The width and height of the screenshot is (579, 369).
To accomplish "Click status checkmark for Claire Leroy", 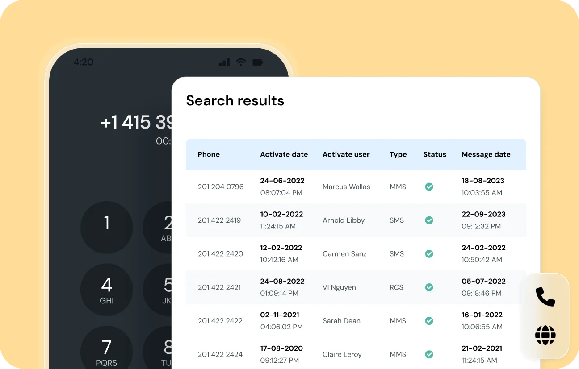I will point(429,354).
